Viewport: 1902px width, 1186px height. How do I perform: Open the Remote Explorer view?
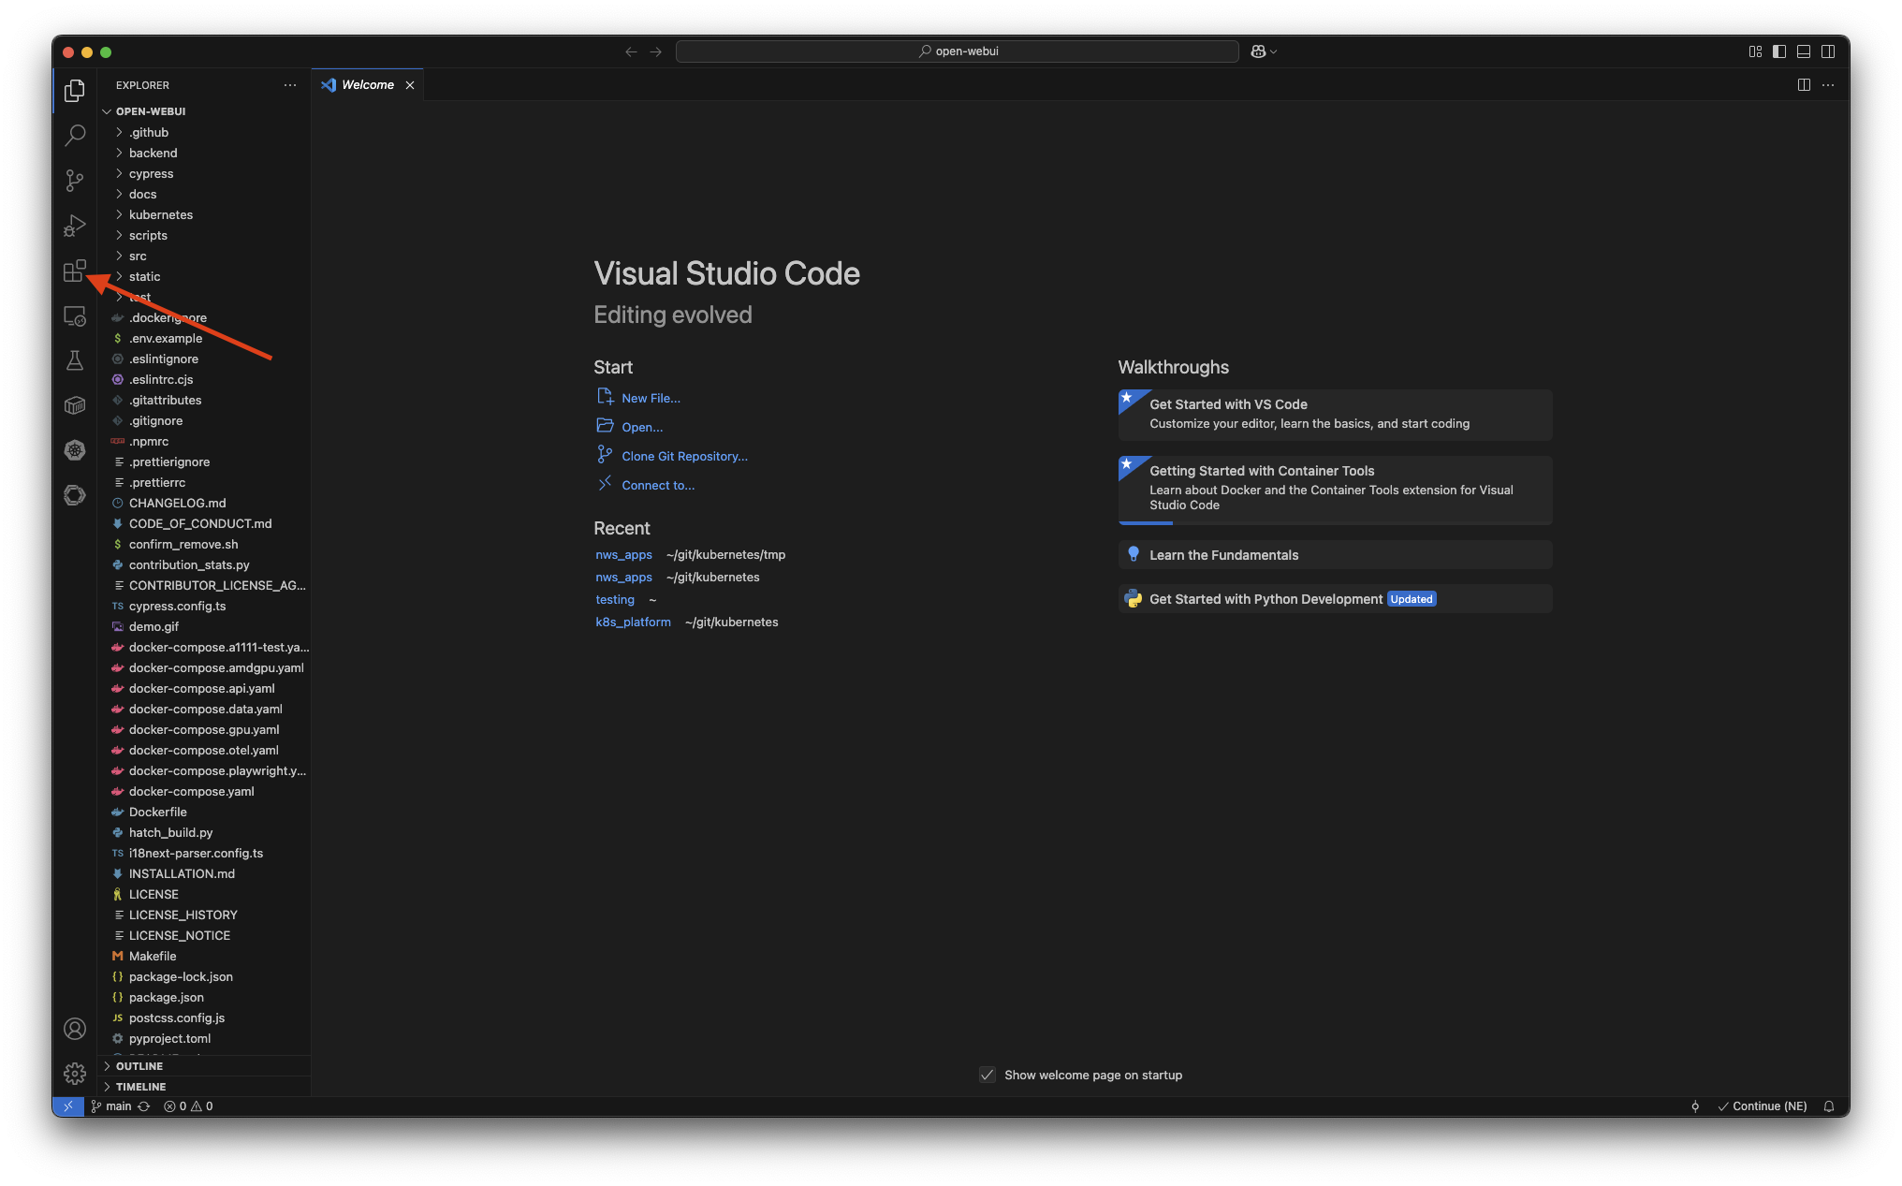point(75,315)
